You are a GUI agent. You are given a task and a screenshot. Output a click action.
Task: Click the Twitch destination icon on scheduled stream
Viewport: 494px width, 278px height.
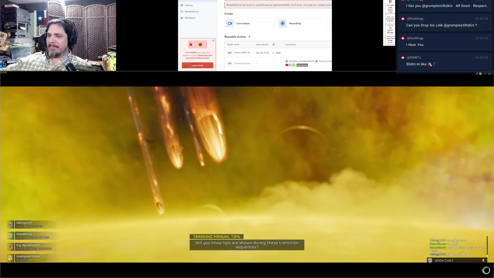click(x=290, y=65)
